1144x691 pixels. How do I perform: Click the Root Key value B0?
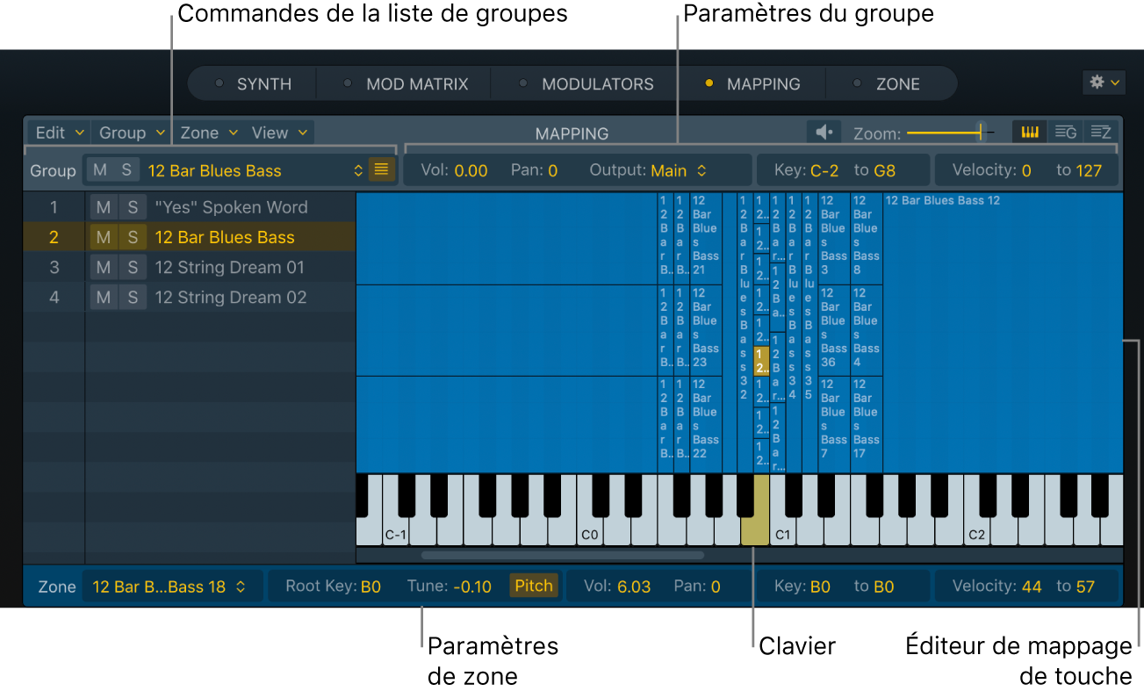[x=371, y=587]
